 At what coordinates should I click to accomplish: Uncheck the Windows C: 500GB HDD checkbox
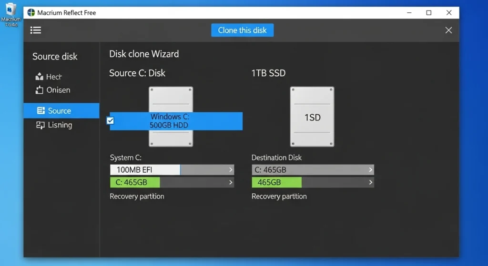[110, 120]
